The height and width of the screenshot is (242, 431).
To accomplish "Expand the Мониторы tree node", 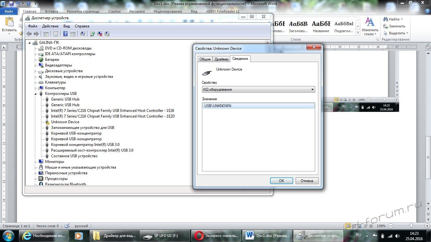I will (36, 162).
